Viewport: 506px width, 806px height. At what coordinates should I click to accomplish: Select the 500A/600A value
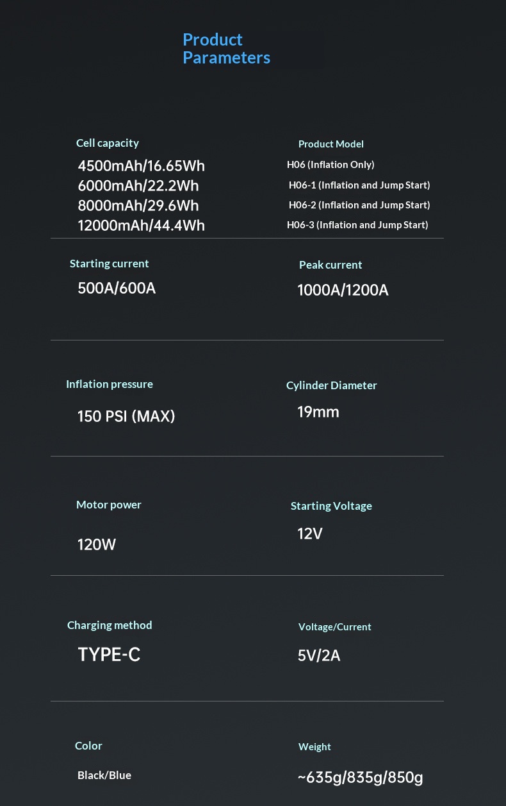coord(117,289)
